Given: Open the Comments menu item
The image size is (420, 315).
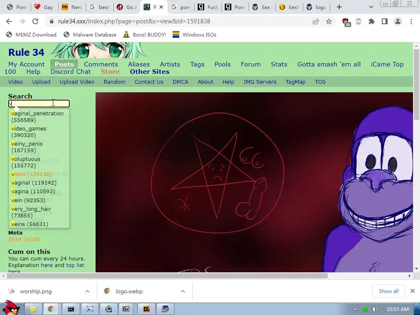Looking at the screenshot, I should pyautogui.click(x=101, y=64).
